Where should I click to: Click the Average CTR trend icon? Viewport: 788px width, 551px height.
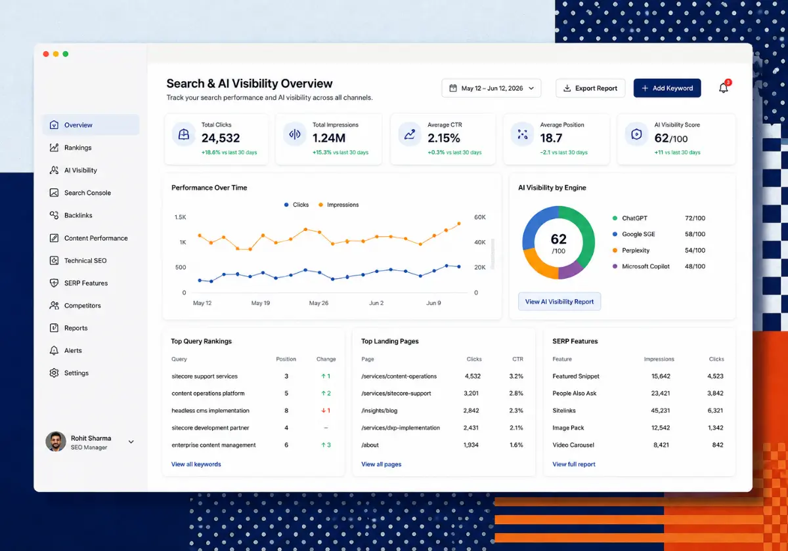click(x=410, y=134)
